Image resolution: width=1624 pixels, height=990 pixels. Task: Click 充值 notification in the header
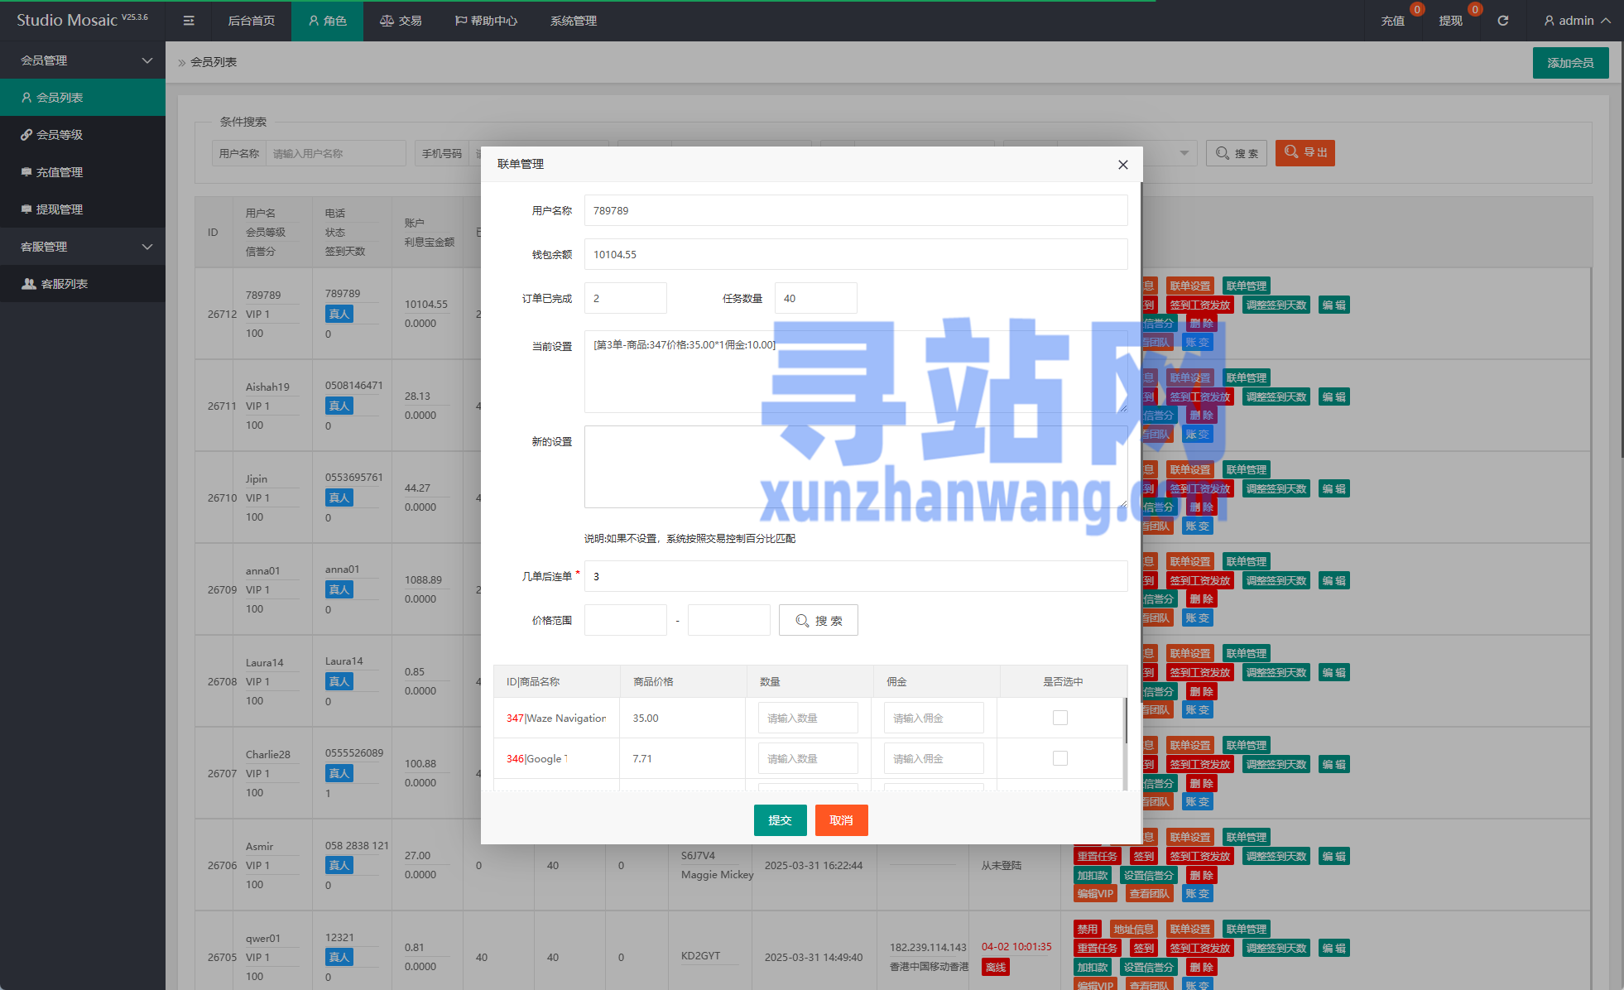click(1393, 21)
